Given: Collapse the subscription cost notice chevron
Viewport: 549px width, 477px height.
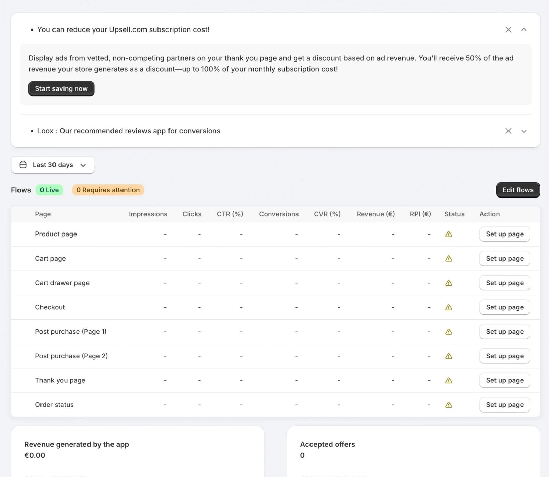Looking at the screenshot, I should (x=524, y=29).
